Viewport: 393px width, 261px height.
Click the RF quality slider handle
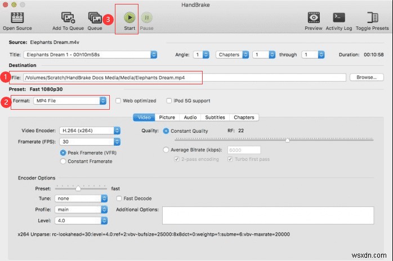(288, 140)
